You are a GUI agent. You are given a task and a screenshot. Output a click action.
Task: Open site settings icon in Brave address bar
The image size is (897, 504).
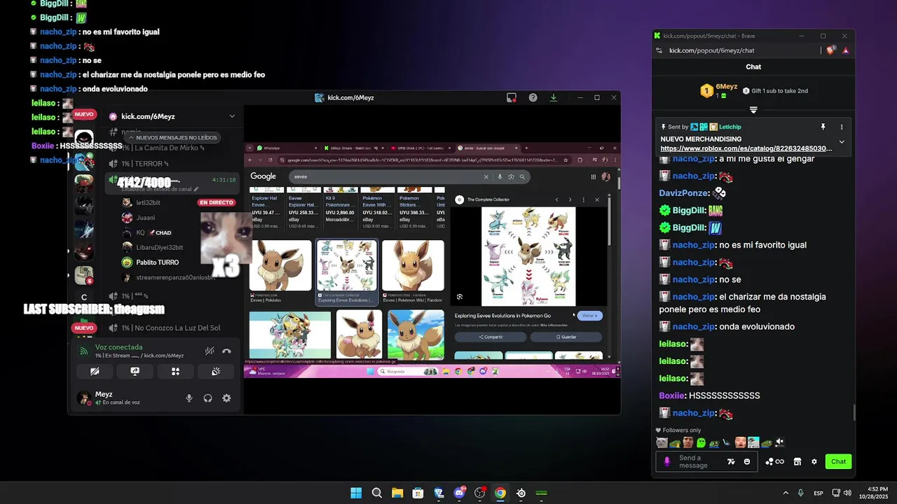[x=659, y=50]
